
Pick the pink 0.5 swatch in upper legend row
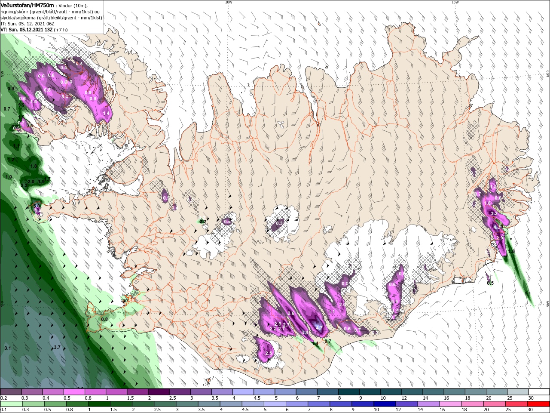[74, 392]
